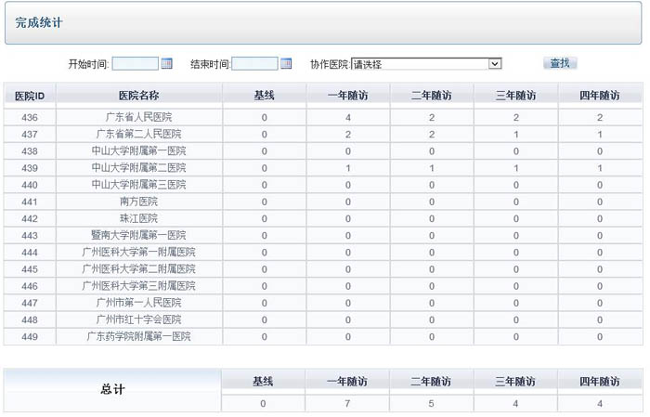
Task: Select the 中山大学附属第二医院 row name
Action: click(x=139, y=168)
